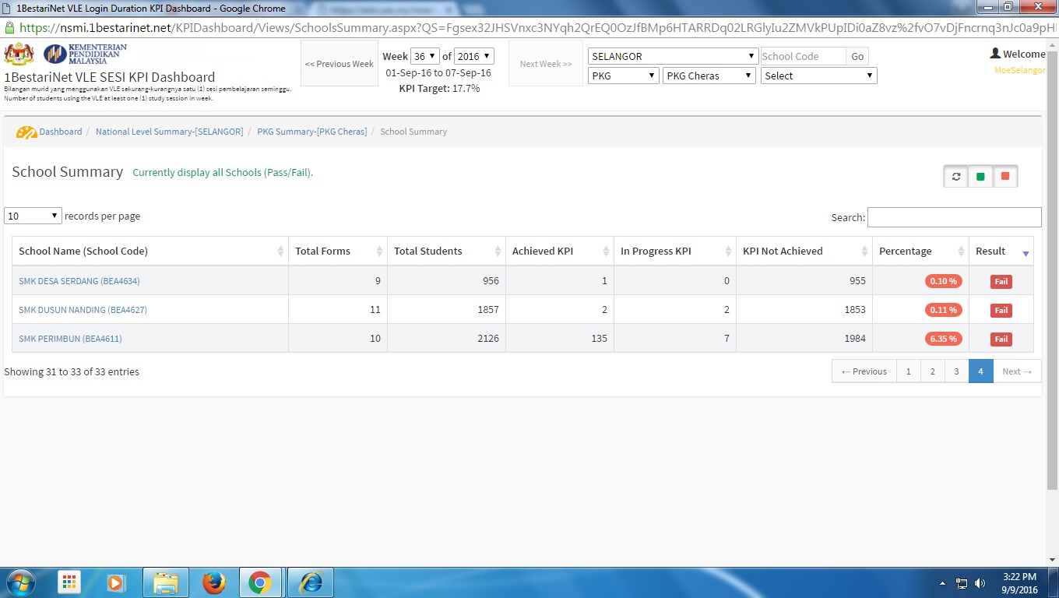Screen dimensions: 1059x598
Task: Open the Select school dropdown
Action: click(819, 76)
